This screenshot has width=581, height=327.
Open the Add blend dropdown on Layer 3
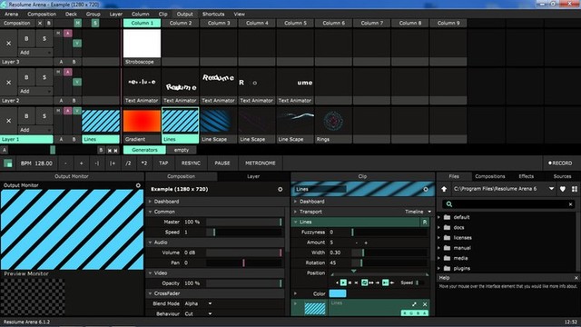point(35,53)
